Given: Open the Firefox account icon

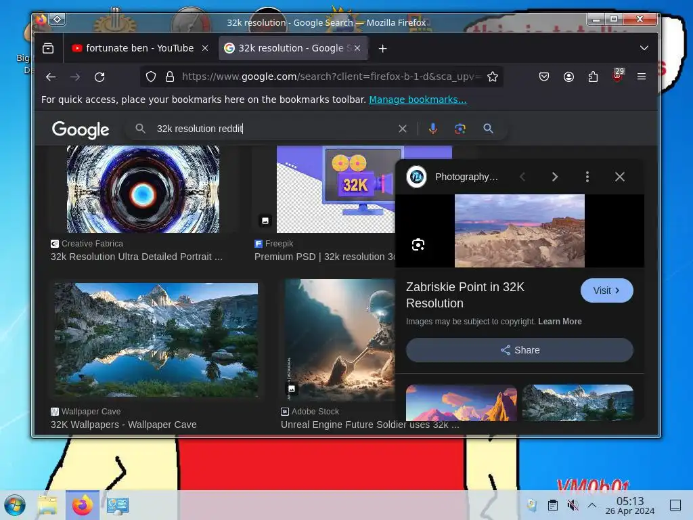Looking at the screenshot, I should (x=568, y=77).
